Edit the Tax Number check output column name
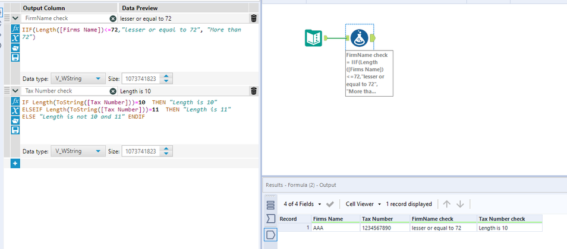The image size is (567, 249). (65, 91)
